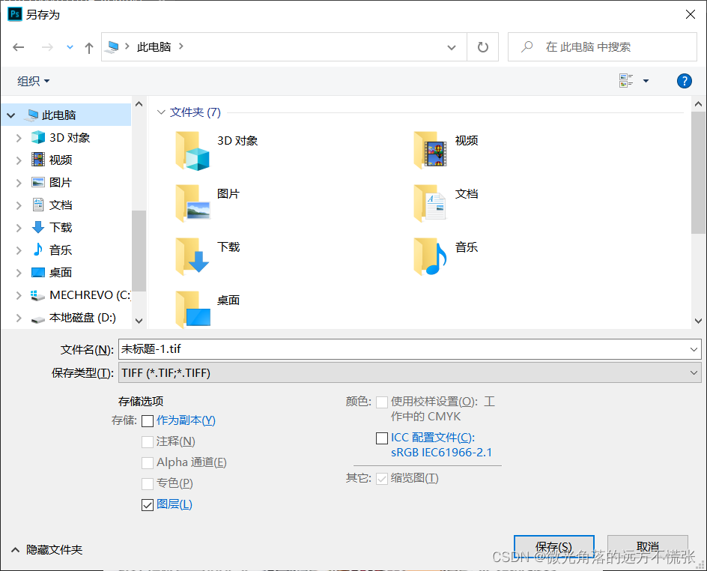Click the 取消 button
The height and width of the screenshot is (571, 707).
pyautogui.click(x=647, y=546)
